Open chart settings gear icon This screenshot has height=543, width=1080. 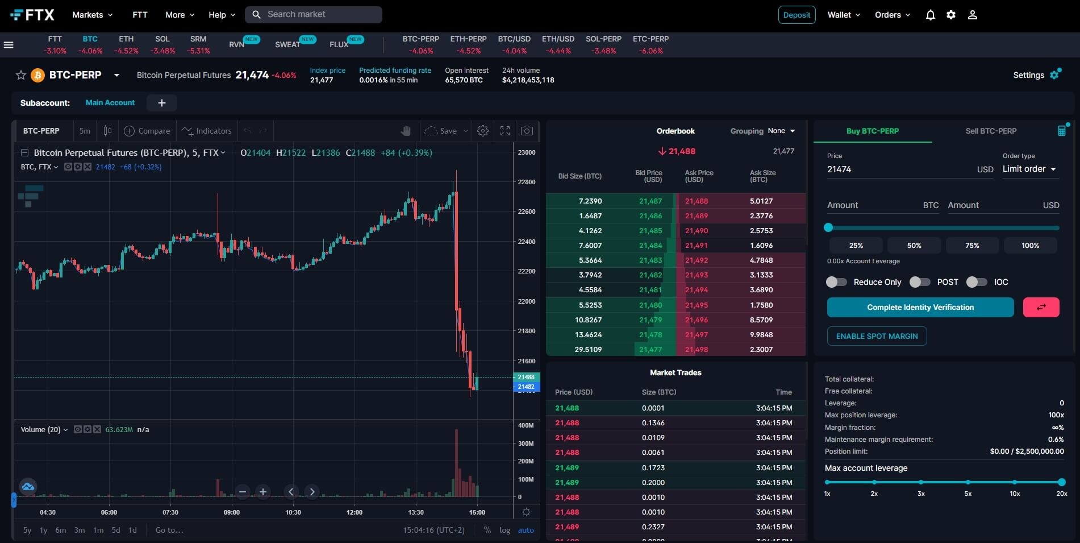point(483,131)
